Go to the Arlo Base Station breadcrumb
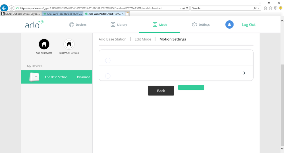 (x=113, y=39)
